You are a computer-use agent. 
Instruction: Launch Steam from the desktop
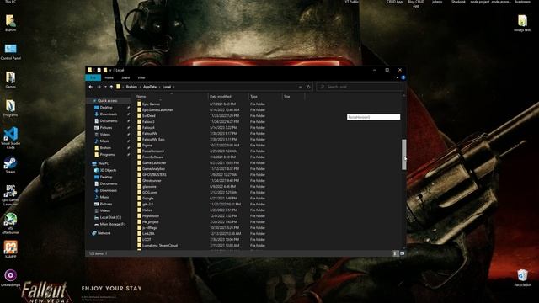click(x=10, y=165)
